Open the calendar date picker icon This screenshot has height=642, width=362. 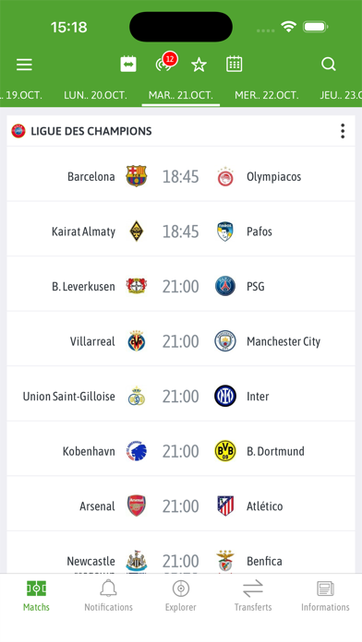[234, 65]
